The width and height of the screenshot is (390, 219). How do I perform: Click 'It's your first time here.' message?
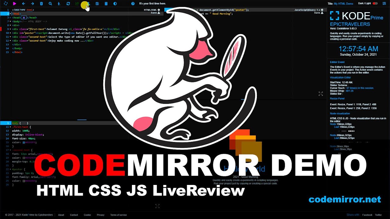pos(152,4)
